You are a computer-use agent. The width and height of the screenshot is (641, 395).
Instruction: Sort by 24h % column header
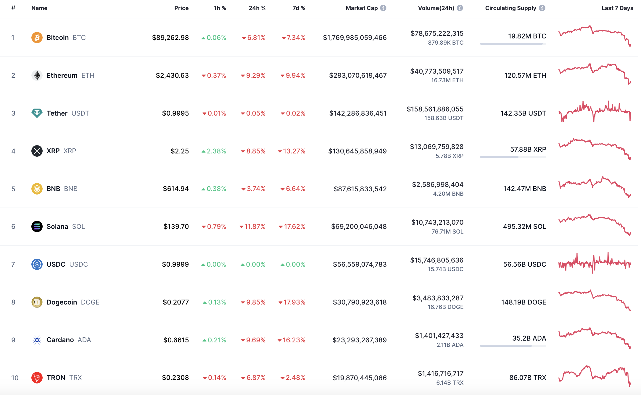(x=257, y=8)
